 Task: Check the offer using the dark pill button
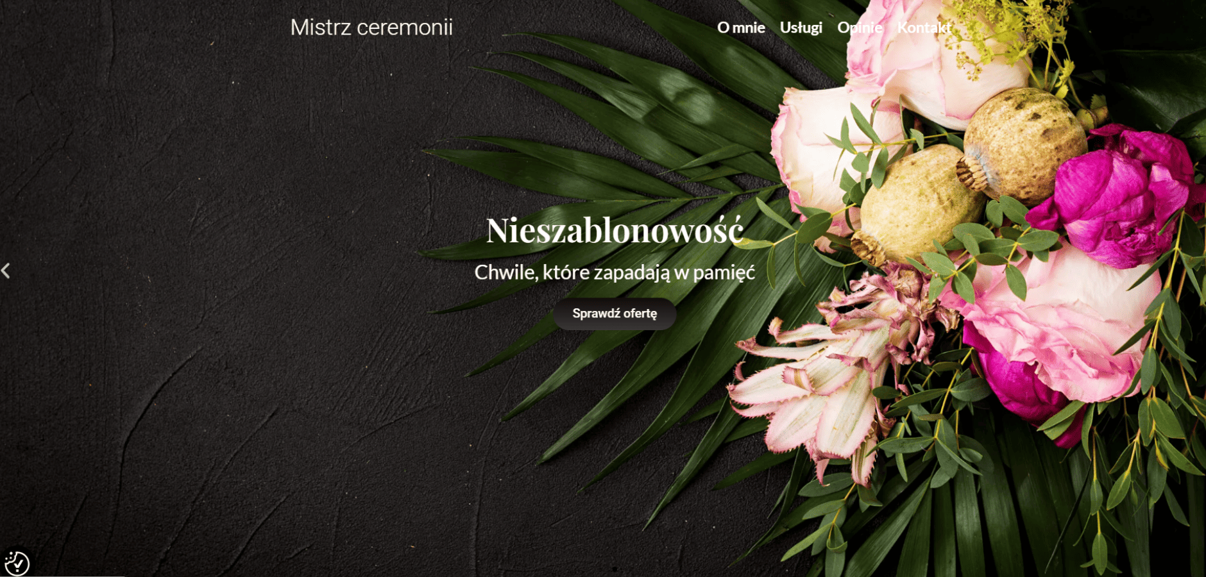615,314
